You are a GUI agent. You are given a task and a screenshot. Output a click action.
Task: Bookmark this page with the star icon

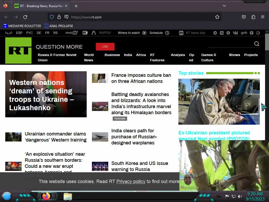217,17
